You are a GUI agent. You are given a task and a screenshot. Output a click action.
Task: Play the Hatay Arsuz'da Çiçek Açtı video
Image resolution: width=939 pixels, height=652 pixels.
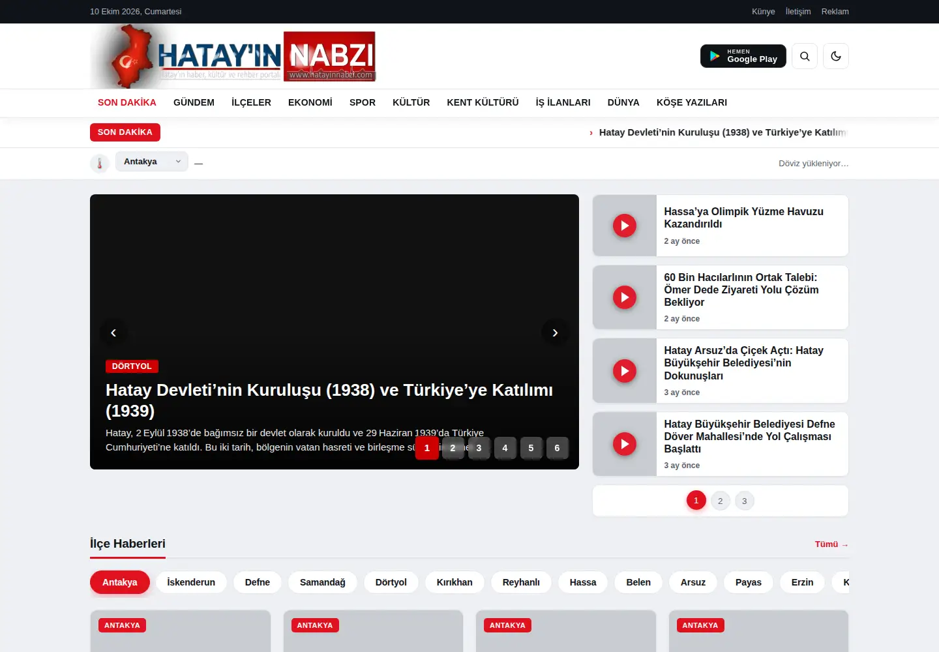[x=625, y=371]
